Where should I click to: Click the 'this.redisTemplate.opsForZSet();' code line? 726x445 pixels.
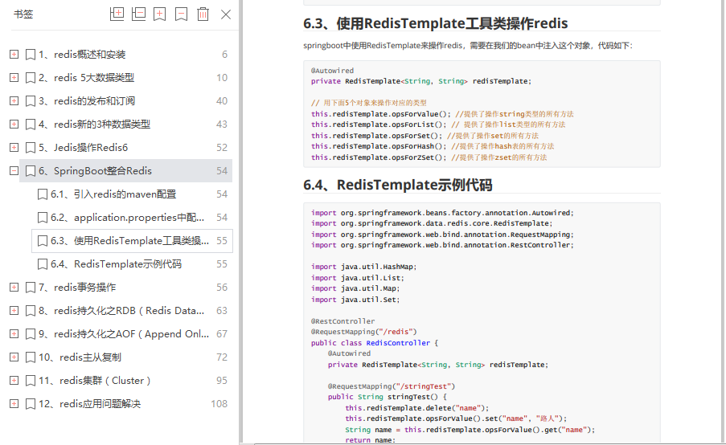(x=429, y=157)
